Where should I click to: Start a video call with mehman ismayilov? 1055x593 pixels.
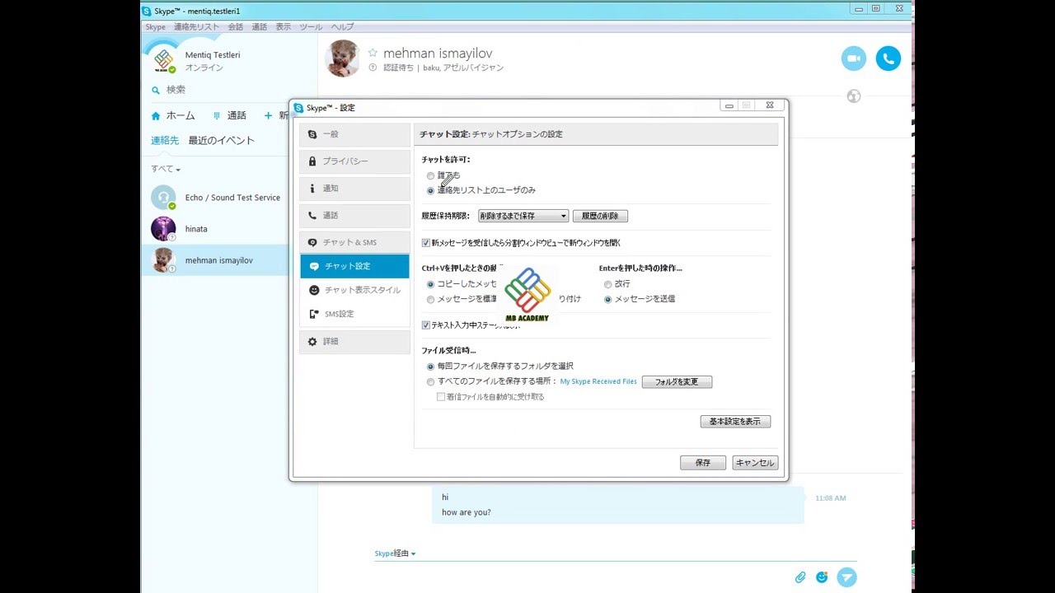[x=854, y=58]
